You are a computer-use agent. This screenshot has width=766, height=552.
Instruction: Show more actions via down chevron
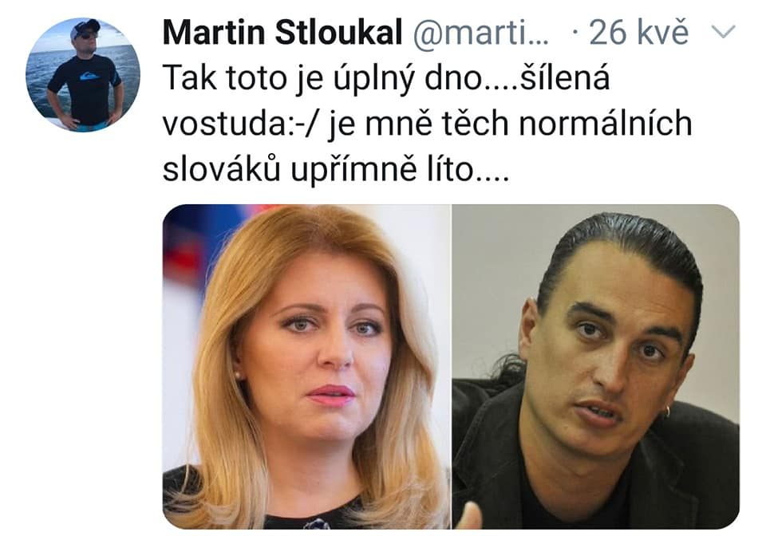tap(723, 32)
